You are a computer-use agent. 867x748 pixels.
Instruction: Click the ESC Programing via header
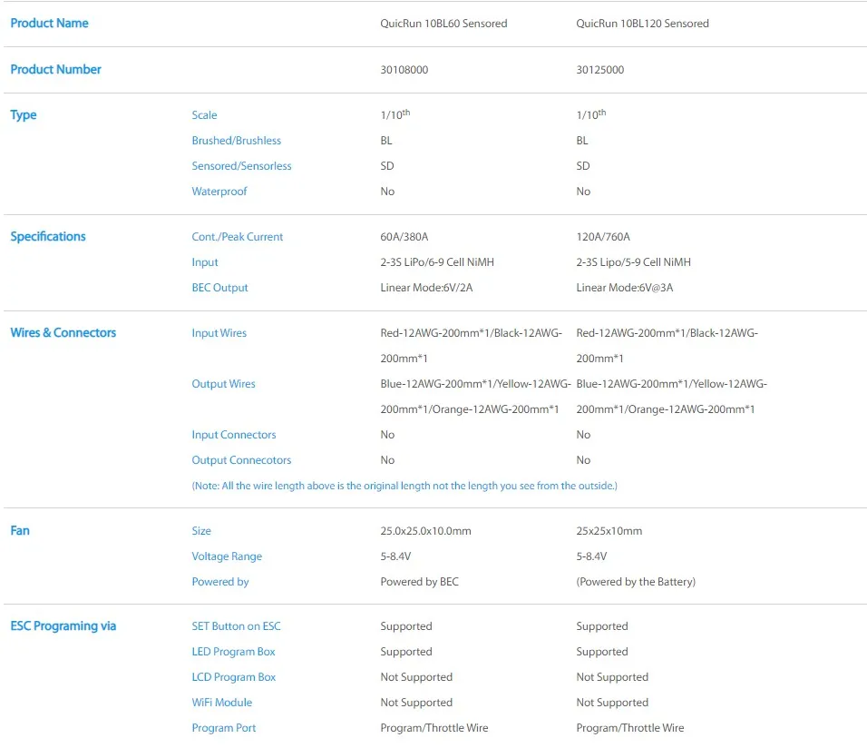(63, 626)
